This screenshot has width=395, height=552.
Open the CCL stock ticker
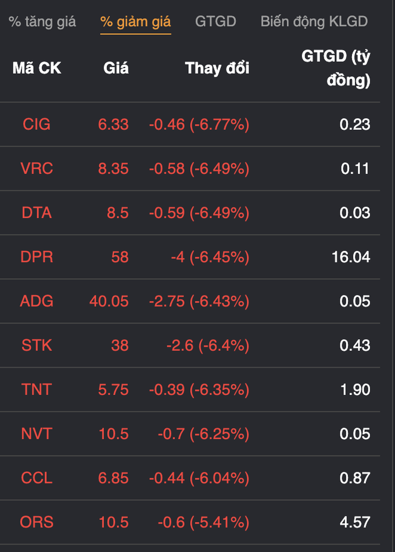(37, 478)
